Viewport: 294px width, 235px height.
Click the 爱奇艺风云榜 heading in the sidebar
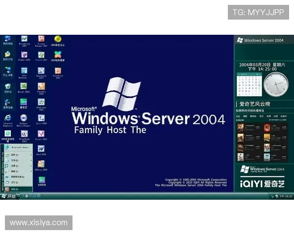point(255,104)
